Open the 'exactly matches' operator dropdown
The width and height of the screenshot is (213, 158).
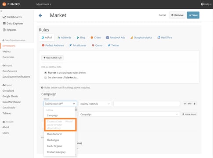95,104
